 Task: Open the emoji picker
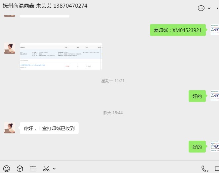[x=7, y=169]
